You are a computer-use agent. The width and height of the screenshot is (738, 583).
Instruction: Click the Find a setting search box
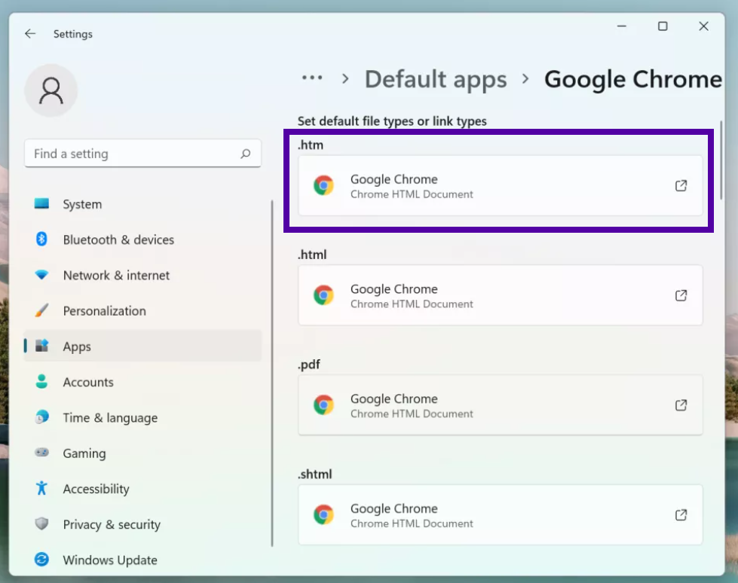142,153
